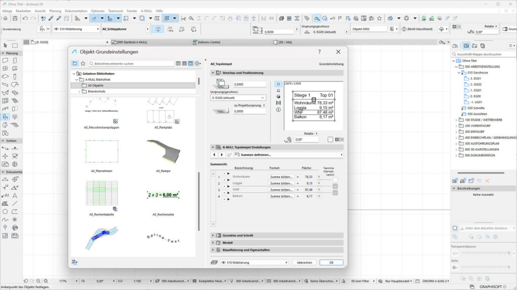
Task: Toggle the layer eye for 510 Möblierung in the info box
Action: pos(57,29)
